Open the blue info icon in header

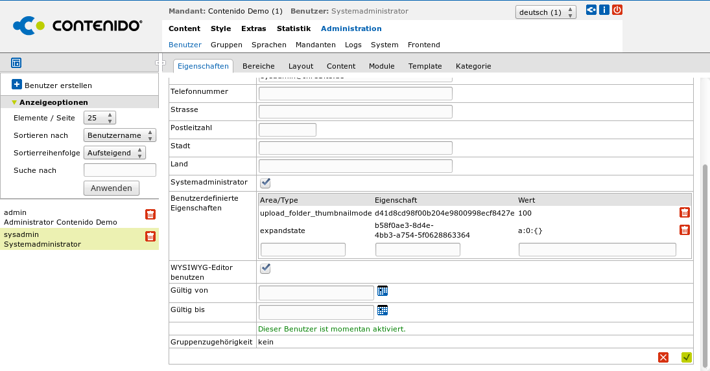click(604, 10)
